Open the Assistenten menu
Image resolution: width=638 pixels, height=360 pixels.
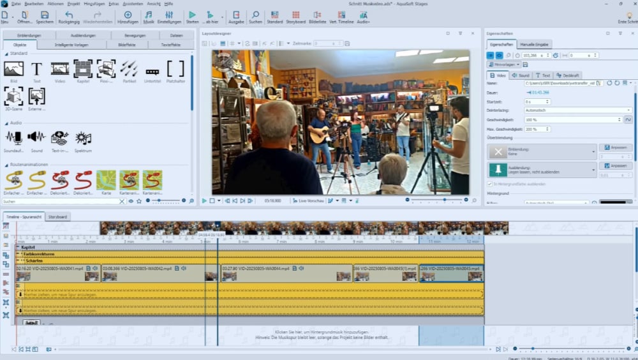pyautogui.click(x=133, y=4)
